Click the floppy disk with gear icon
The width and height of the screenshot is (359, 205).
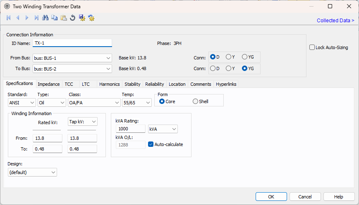pyautogui.click(x=82, y=18)
